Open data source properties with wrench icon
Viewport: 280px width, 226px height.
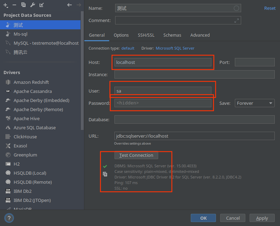33,5
